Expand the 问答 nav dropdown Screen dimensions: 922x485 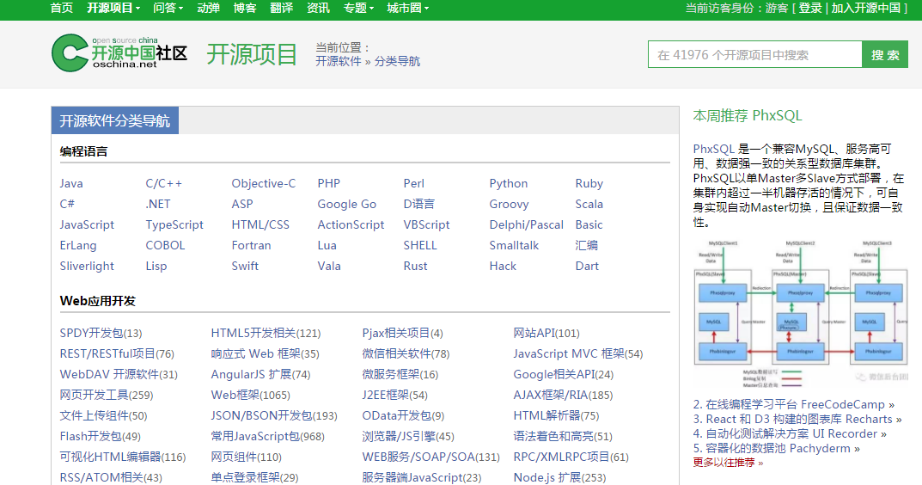click(x=168, y=8)
